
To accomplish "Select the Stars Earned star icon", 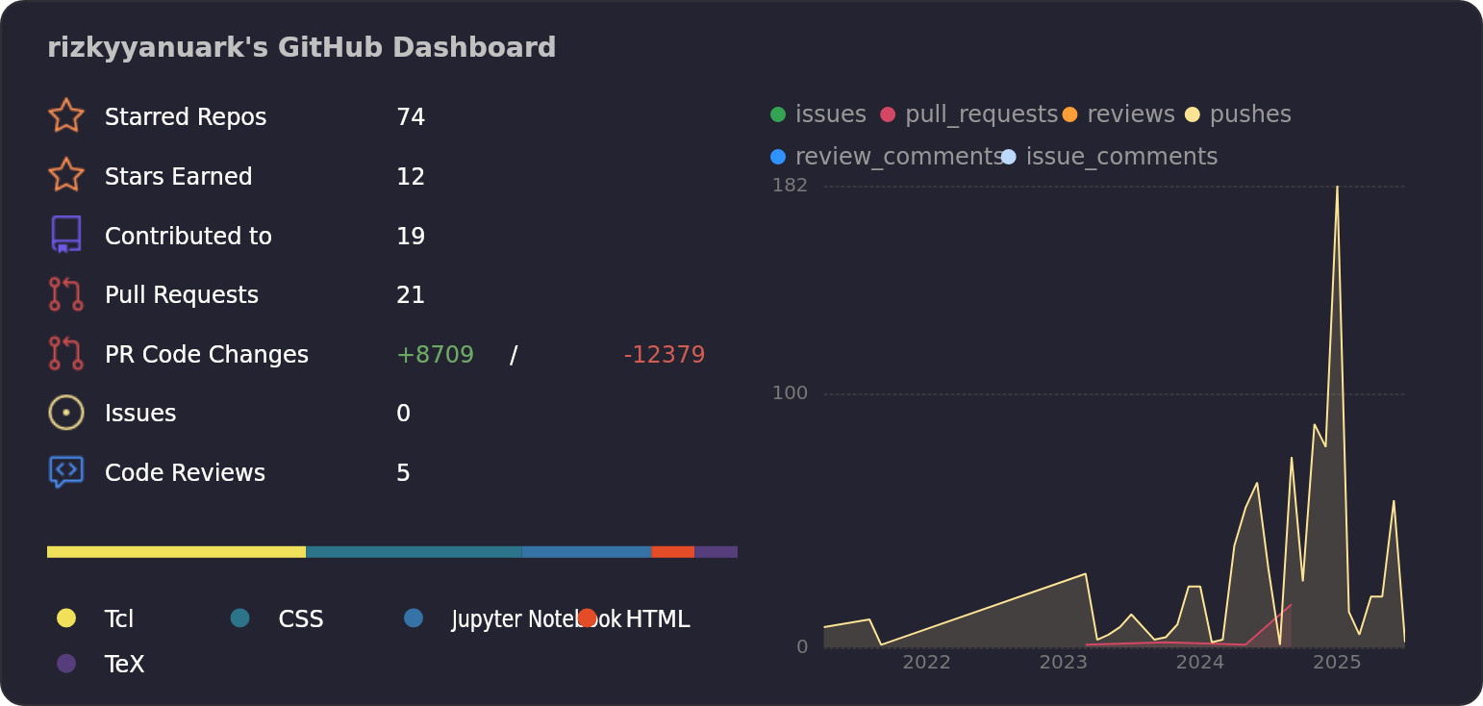I will click(65, 175).
